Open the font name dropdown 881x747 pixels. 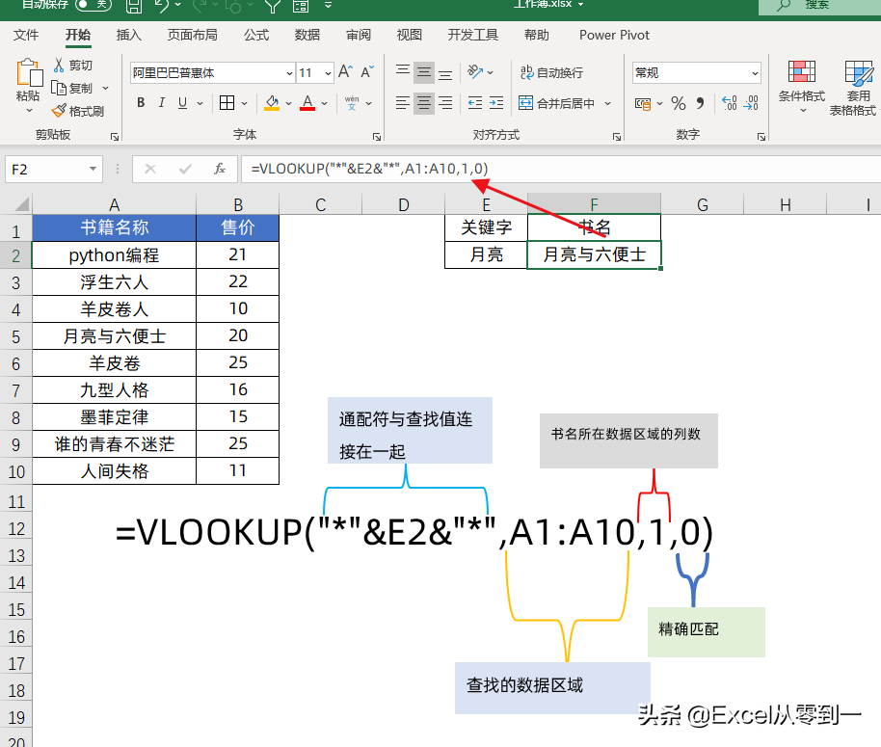tap(289, 73)
